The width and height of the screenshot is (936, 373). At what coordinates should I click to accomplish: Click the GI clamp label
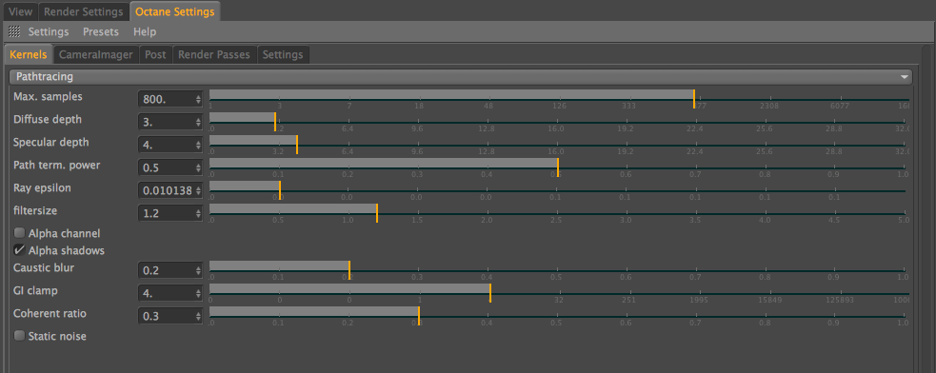[35, 290]
